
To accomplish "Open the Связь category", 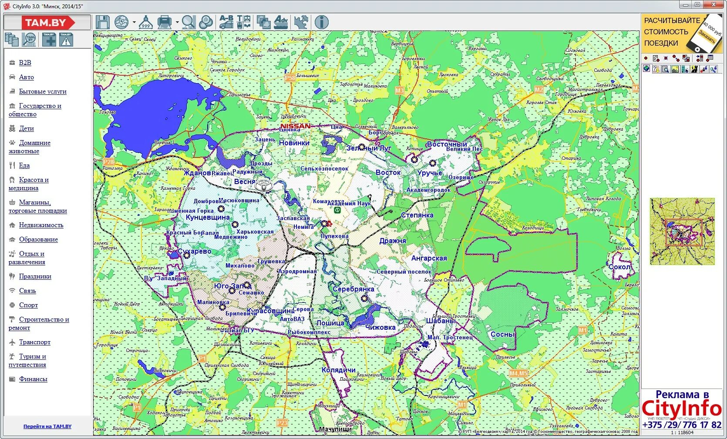I will click(x=27, y=291).
